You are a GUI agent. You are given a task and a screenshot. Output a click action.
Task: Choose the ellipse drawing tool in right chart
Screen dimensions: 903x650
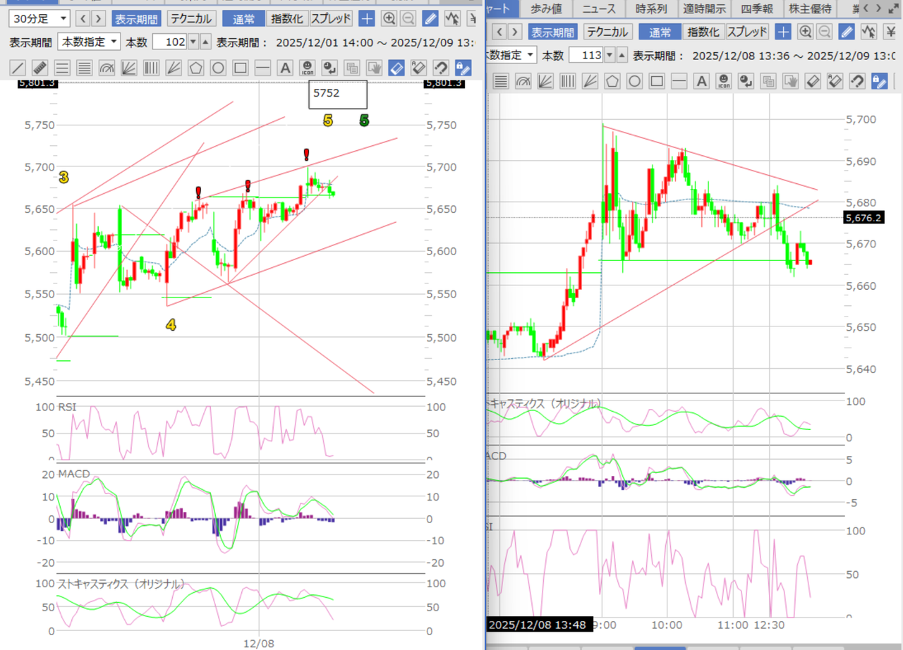tap(634, 81)
